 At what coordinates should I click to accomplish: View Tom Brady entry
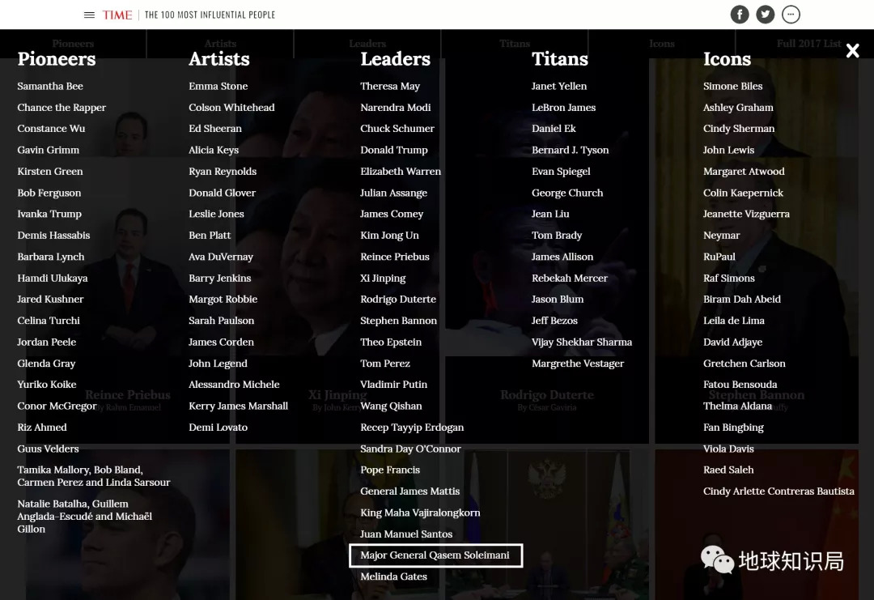coord(557,236)
